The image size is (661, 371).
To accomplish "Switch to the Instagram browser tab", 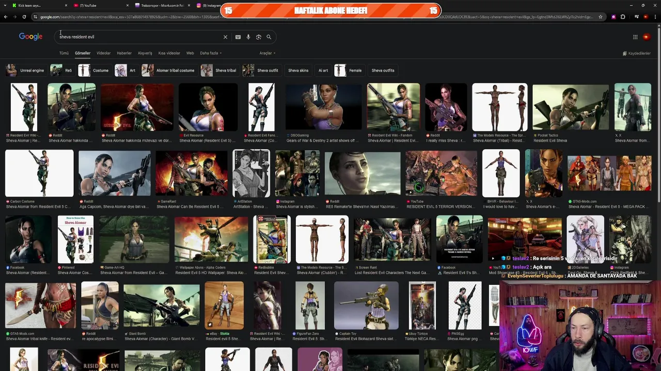I will [208, 6].
